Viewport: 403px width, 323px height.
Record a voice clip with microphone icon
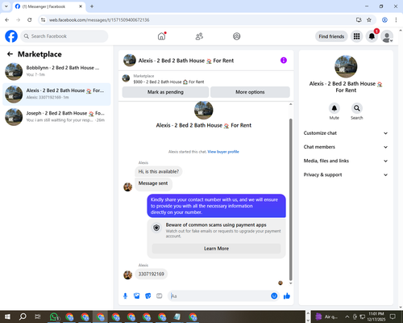(x=125, y=296)
